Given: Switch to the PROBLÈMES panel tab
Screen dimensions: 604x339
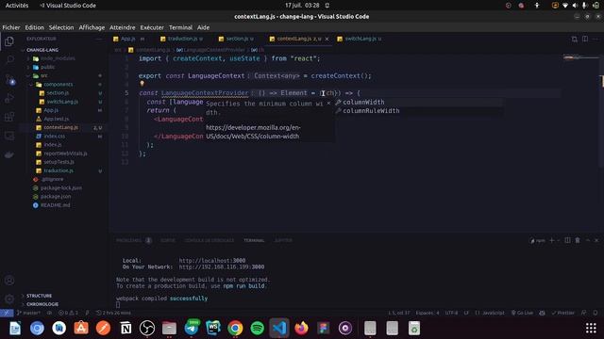Looking at the screenshot, I should pos(128,240).
